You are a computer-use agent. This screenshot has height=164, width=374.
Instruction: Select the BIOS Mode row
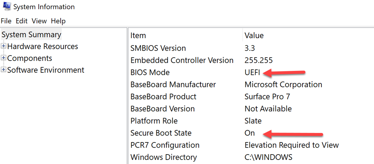(150, 72)
